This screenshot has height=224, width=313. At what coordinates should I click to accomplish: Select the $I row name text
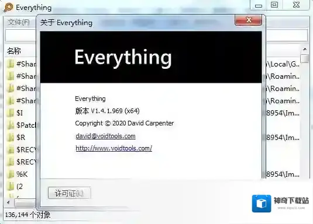coord(19,113)
